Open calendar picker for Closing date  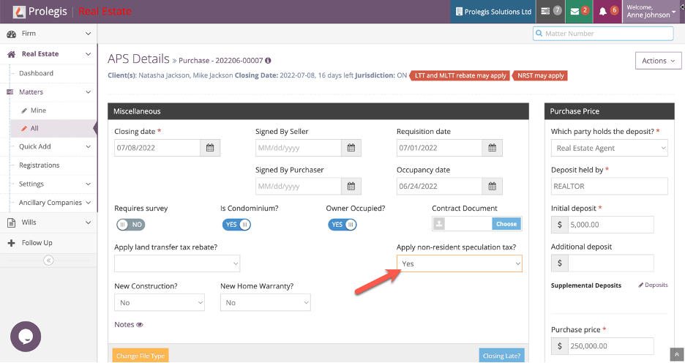[x=210, y=148]
